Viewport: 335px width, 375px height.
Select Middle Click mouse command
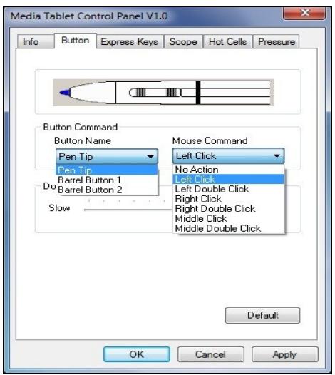coord(228,218)
